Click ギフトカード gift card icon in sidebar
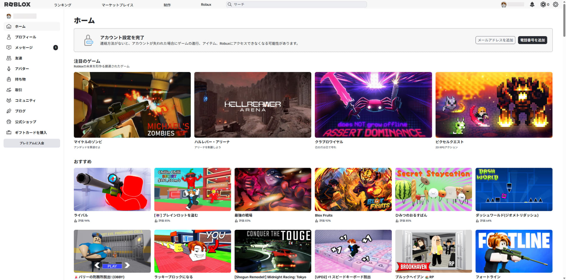This screenshot has height=280, width=566. (9, 133)
